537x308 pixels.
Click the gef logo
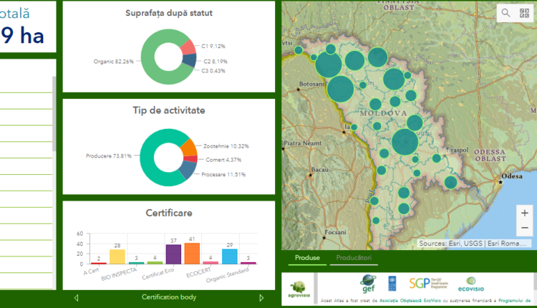point(368,284)
